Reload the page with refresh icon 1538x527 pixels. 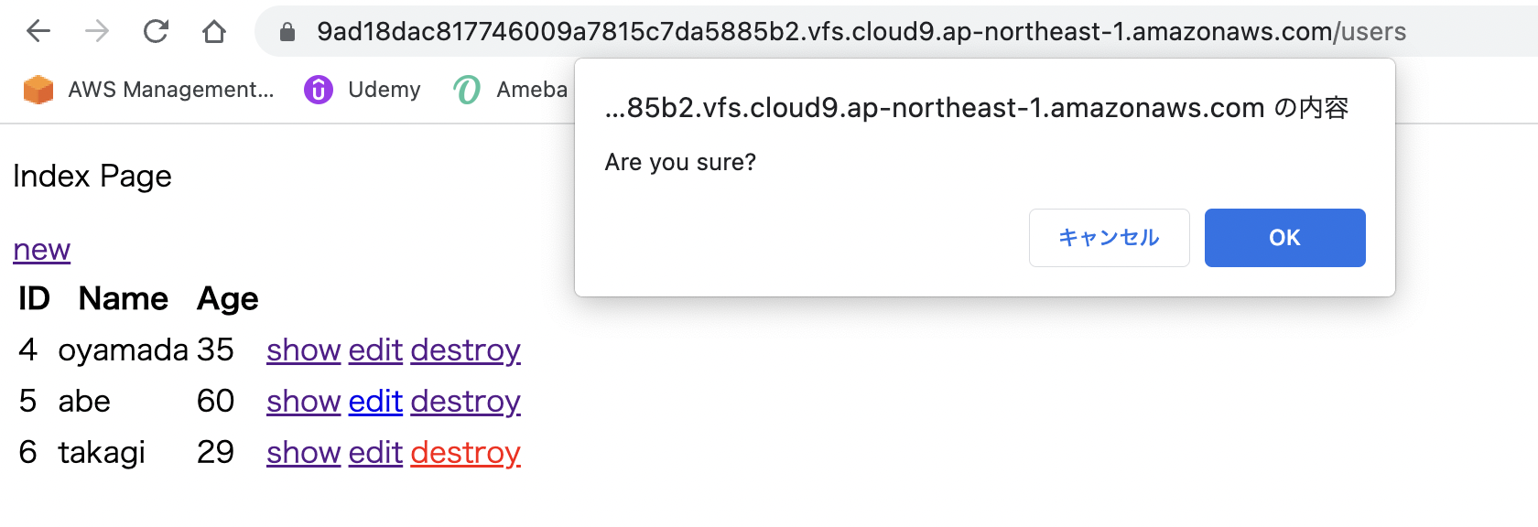[x=156, y=31]
